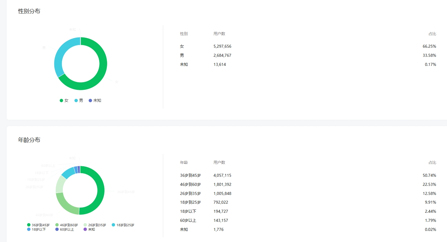447x242 pixels.
Task: Toggle the 18岁到25岁 legend item
Action: coord(123,225)
